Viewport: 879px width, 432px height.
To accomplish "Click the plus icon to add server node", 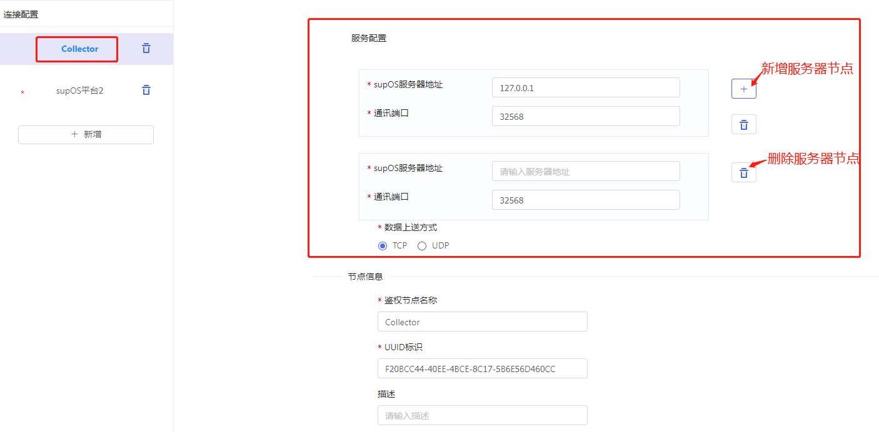I will pos(743,89).
